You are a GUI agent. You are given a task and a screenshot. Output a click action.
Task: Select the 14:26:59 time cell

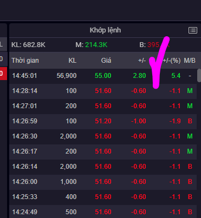[25, 121]
